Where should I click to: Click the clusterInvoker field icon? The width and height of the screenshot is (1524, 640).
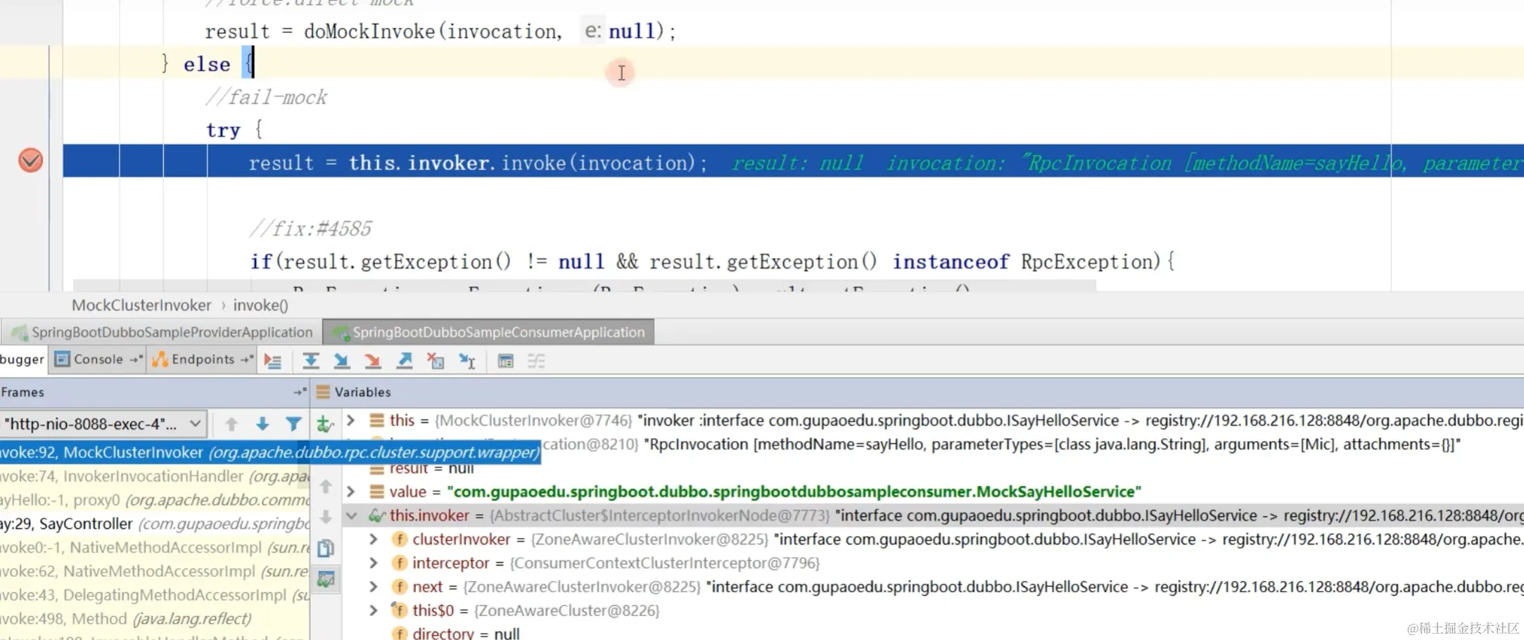pyautogui.click(x=400, y=539)
